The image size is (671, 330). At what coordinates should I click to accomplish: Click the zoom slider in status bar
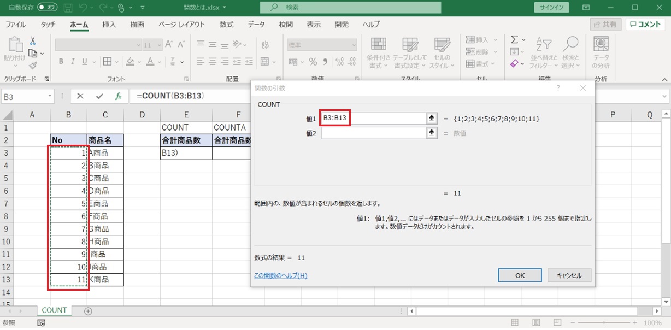pyautogui.click(x=604, y=323)
